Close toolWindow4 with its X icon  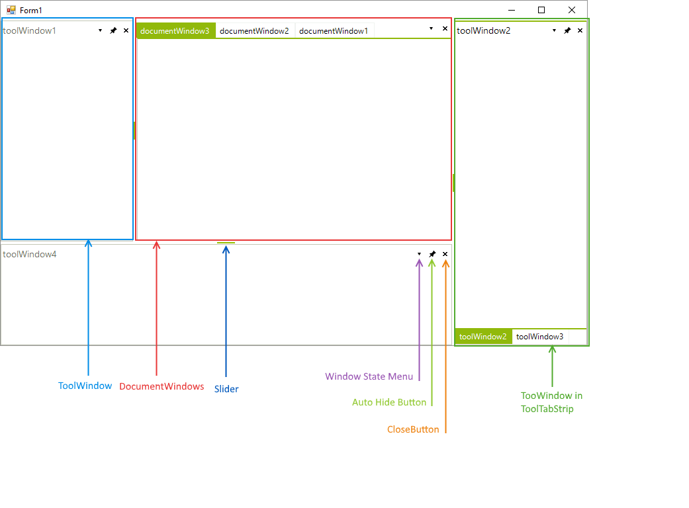click(445, 253)
